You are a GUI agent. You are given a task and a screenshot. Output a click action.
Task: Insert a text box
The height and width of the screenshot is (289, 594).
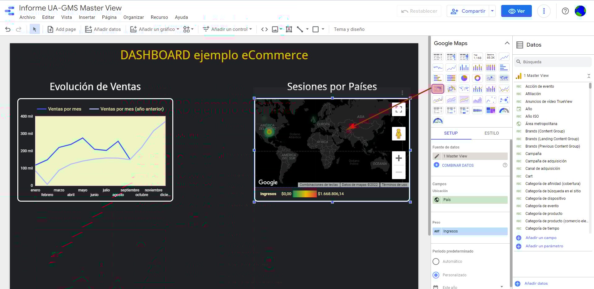289,29
